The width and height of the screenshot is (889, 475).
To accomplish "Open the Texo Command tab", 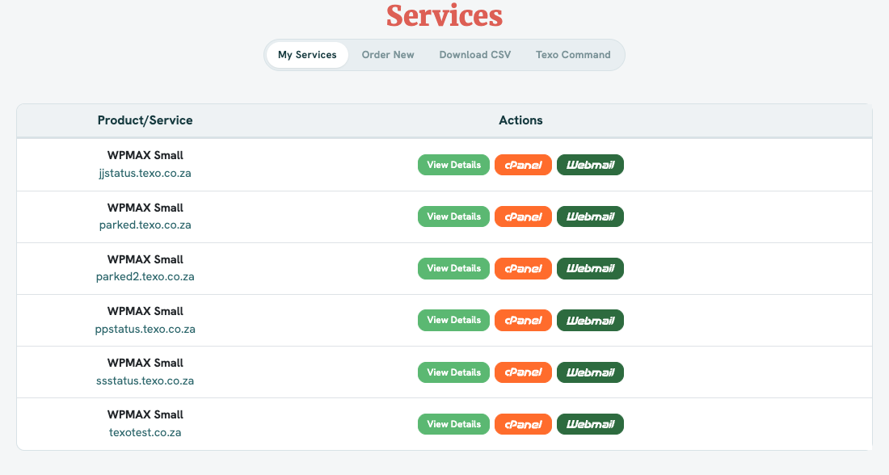I will [573, 55].
